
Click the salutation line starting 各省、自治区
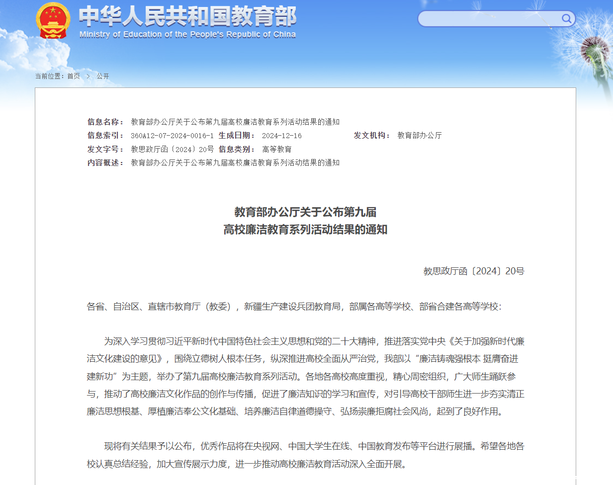pos(294,307)
